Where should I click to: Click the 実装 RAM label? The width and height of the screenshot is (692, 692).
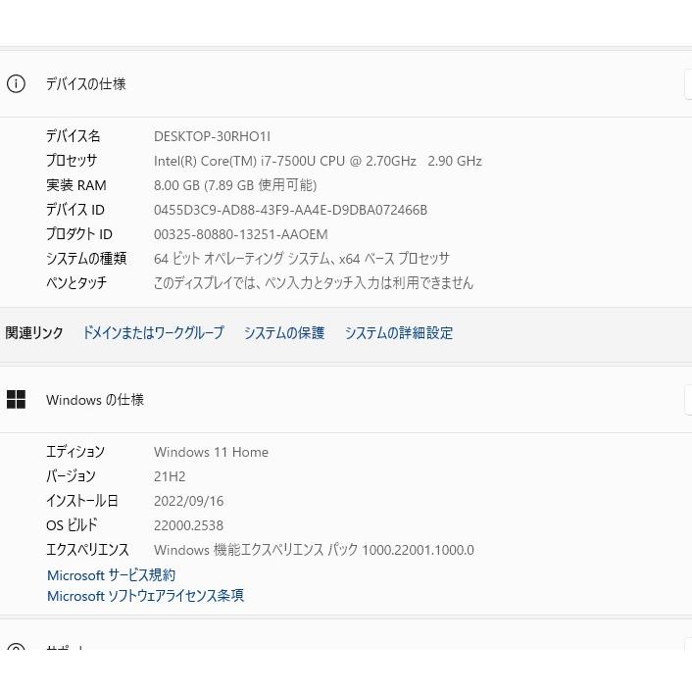click(x=76, y=185)
